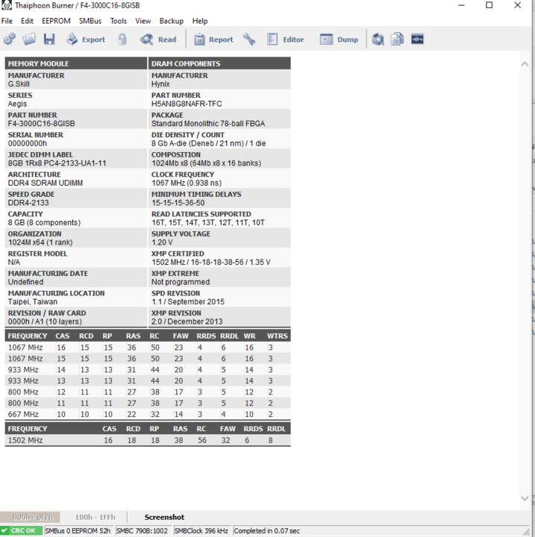Click the MEMORY MODULE column header
The image size is (535, 537).
pos(76,63)
